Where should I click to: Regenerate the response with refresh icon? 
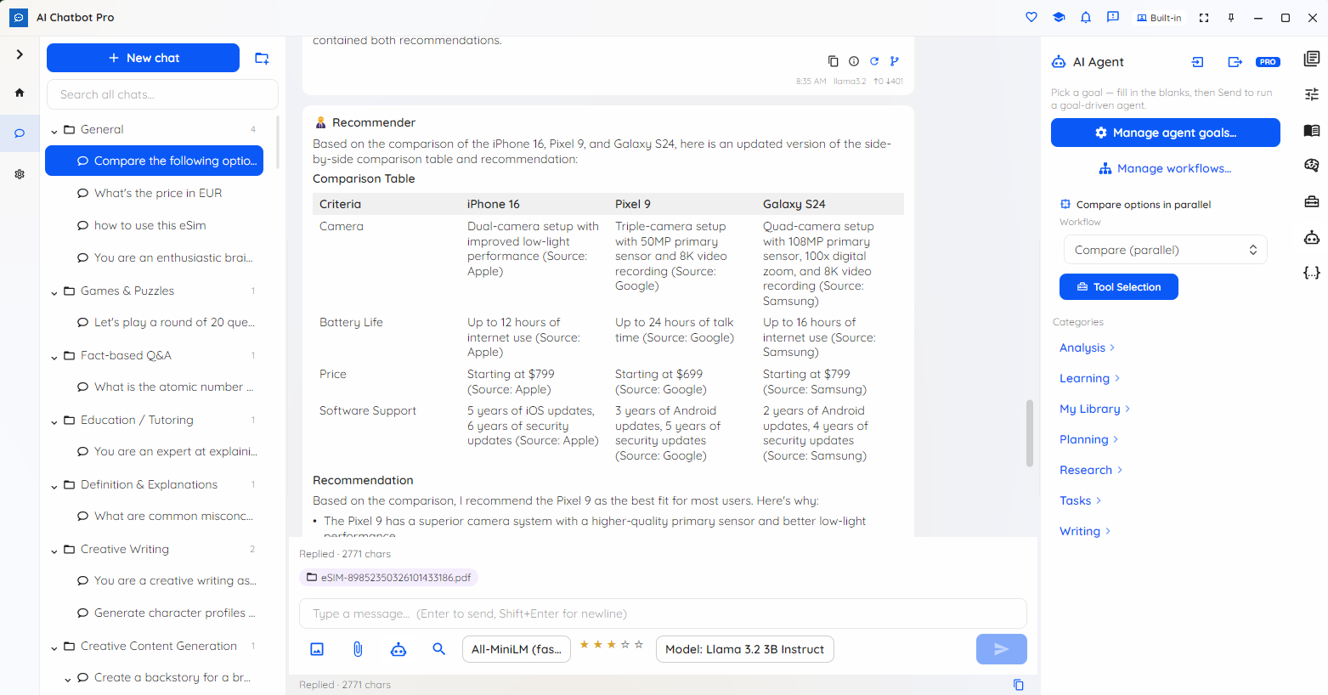tap(874, 61)
